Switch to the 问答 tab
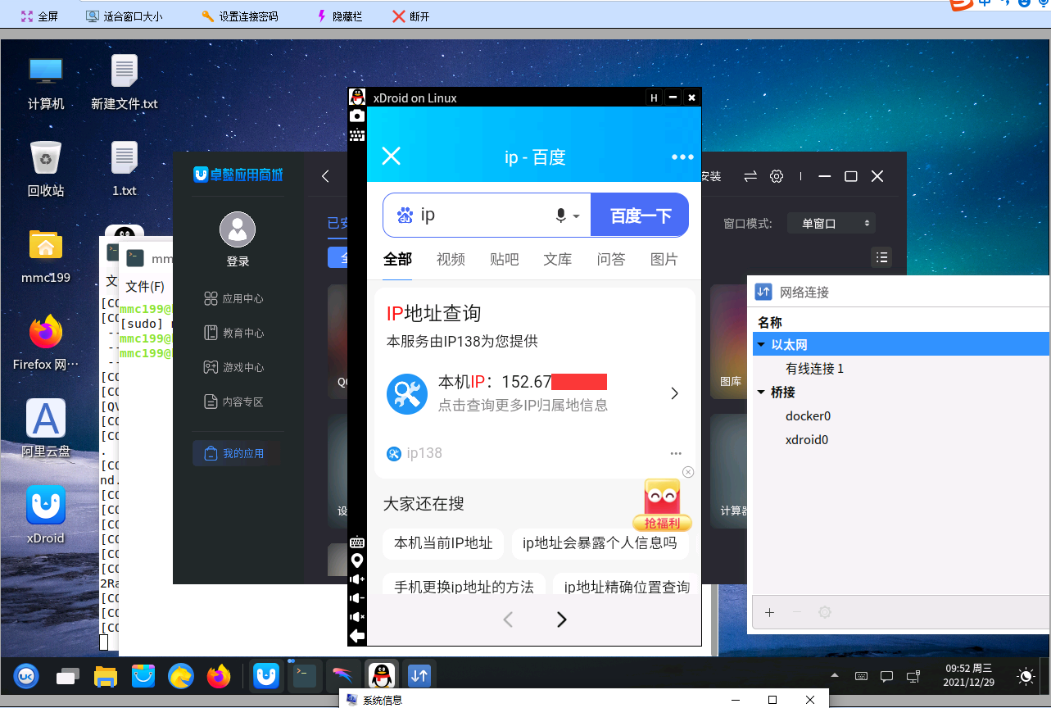Screen dimensions: 1051x708 pyautogui.click(x=611, y=259)
